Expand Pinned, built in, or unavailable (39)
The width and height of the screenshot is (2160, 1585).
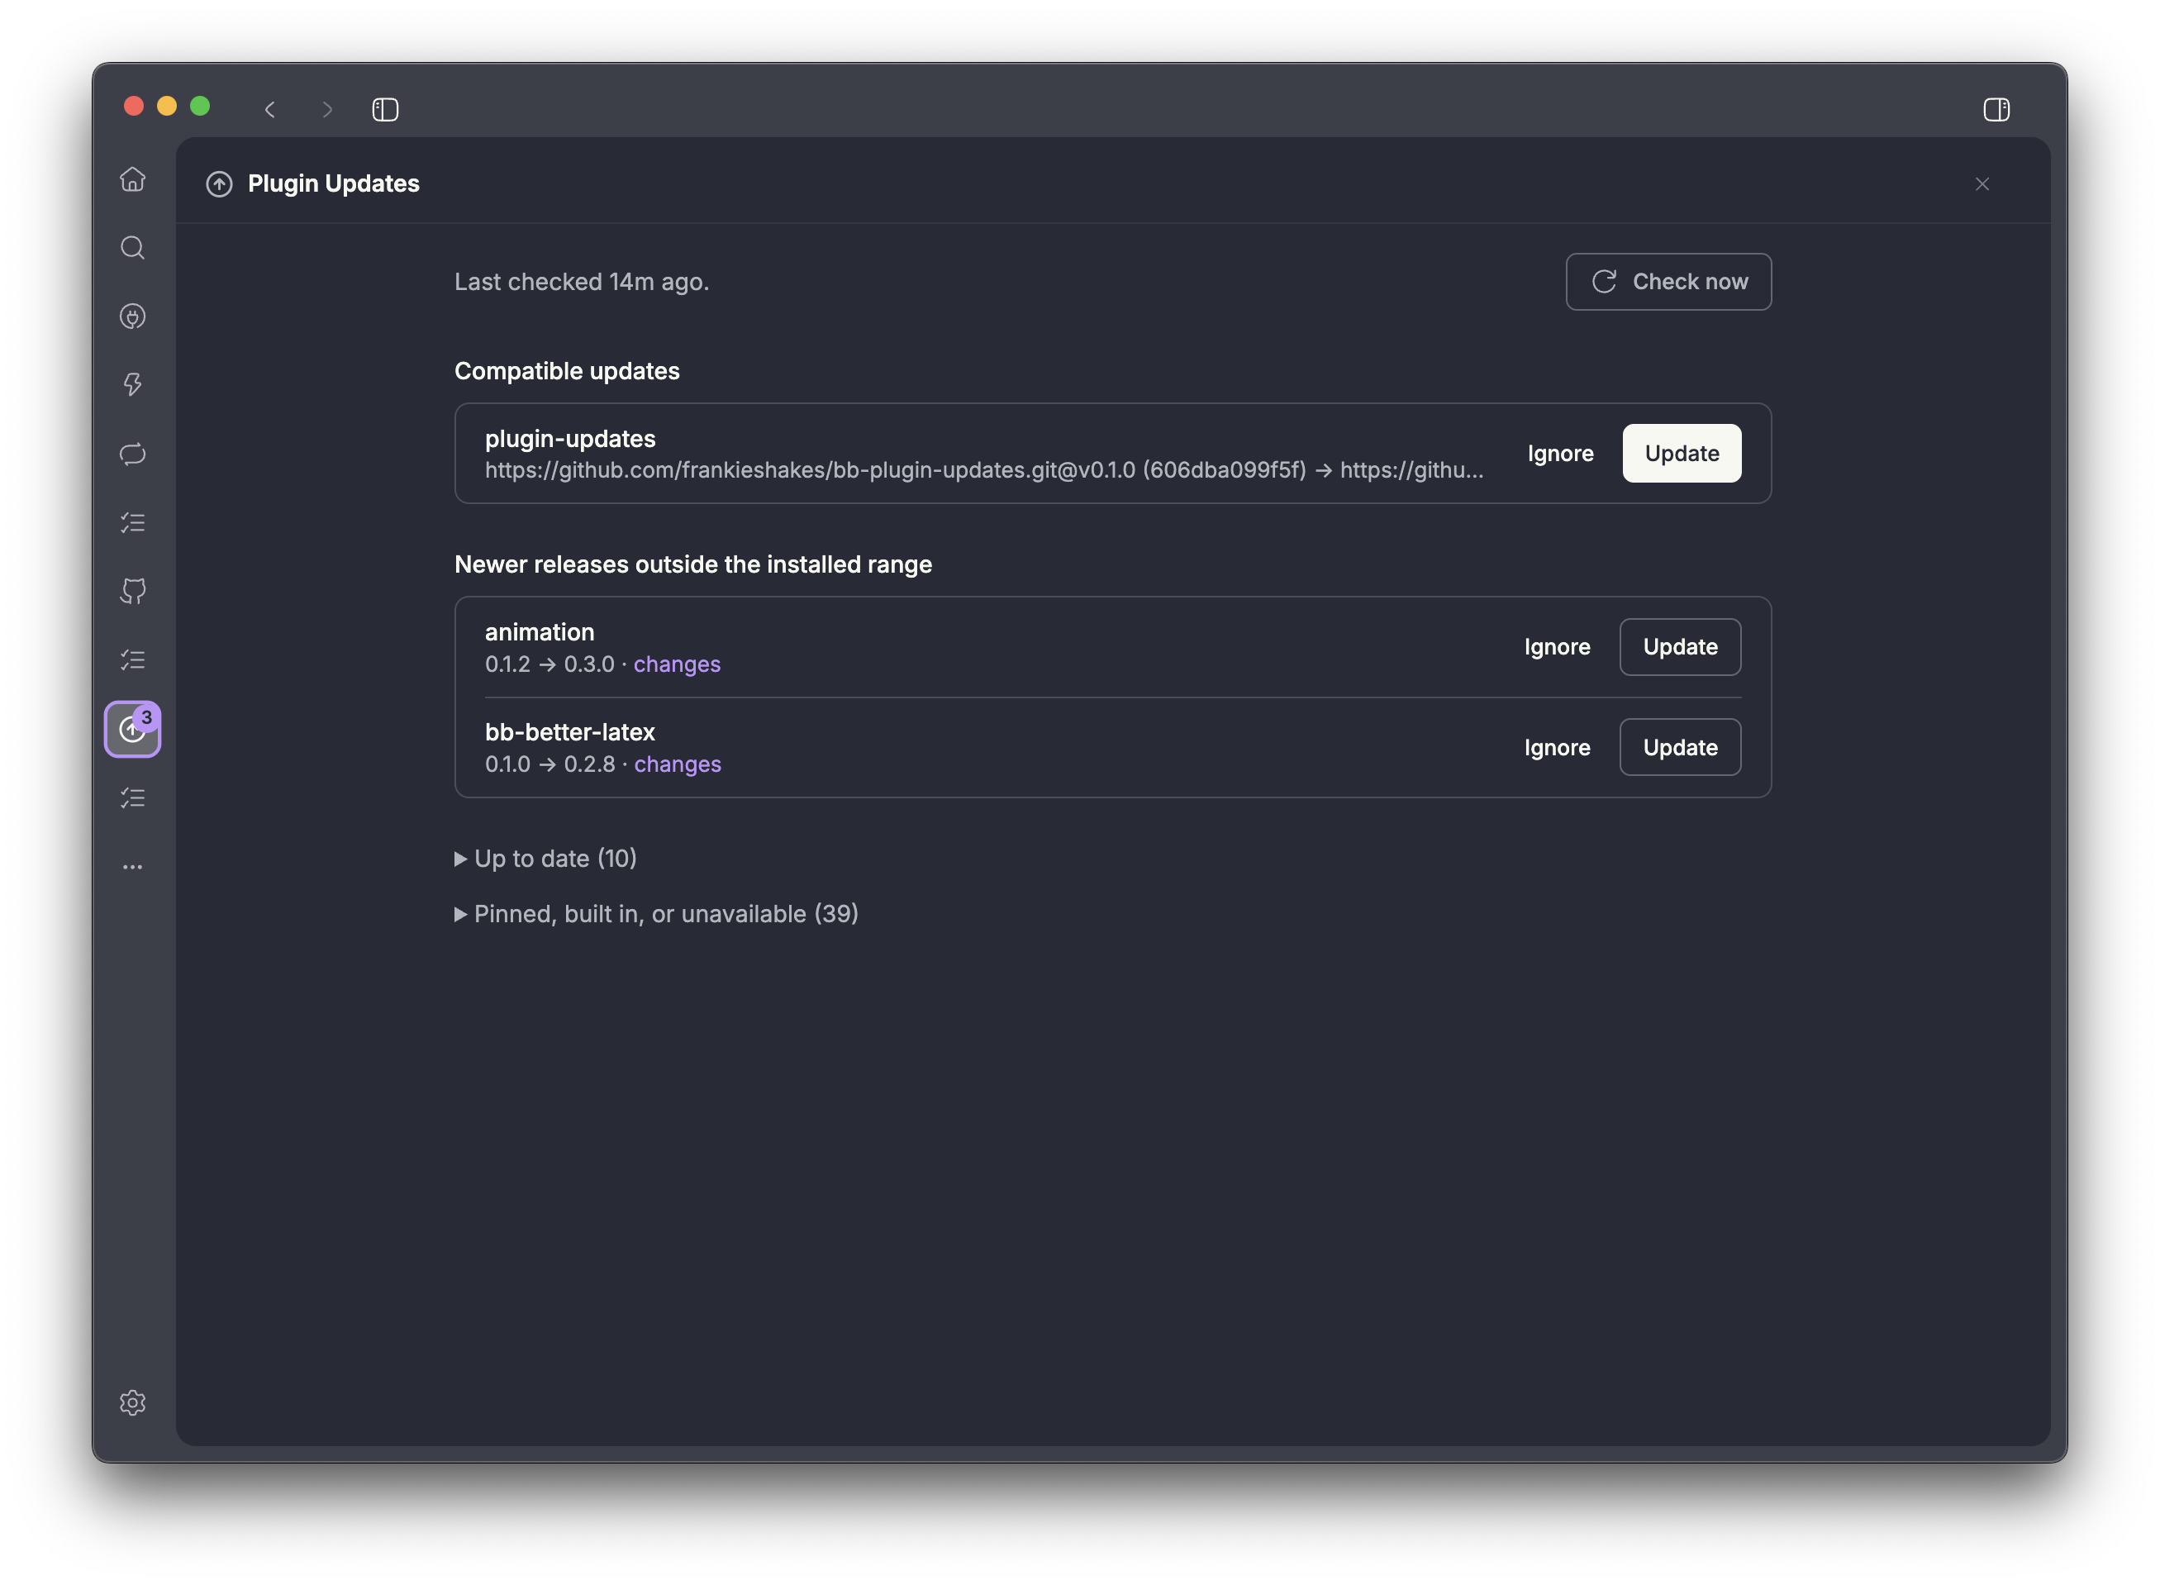coord(656,914)
